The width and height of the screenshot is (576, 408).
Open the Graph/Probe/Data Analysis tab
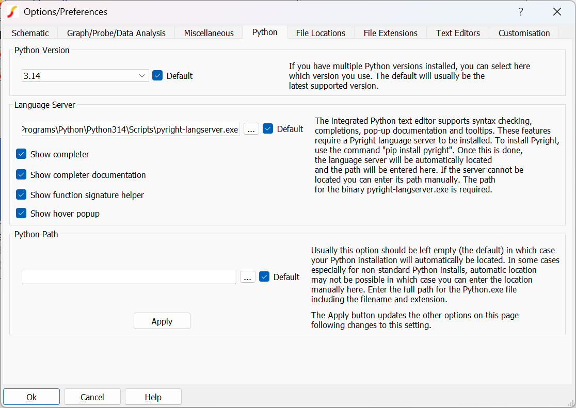(116, 32)
